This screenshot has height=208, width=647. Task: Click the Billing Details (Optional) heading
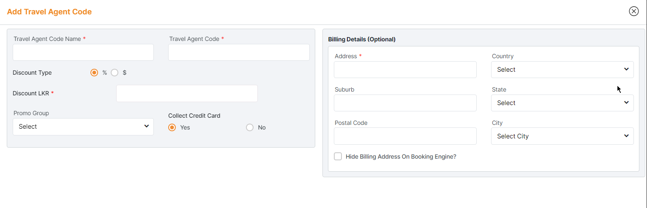pyautogui.click(x=362, y=39)
